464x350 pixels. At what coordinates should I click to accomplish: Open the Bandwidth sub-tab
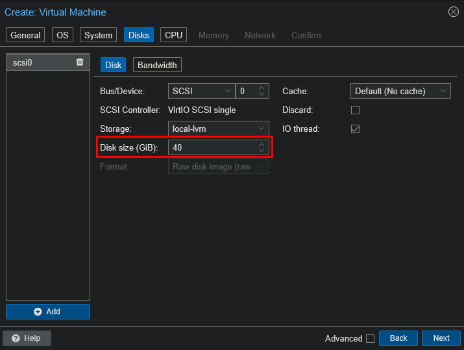click(x=157, y=65)
